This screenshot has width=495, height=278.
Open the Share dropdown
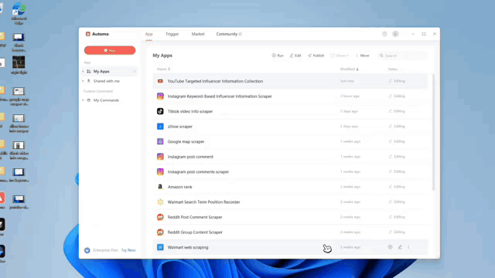click(340, 56)
